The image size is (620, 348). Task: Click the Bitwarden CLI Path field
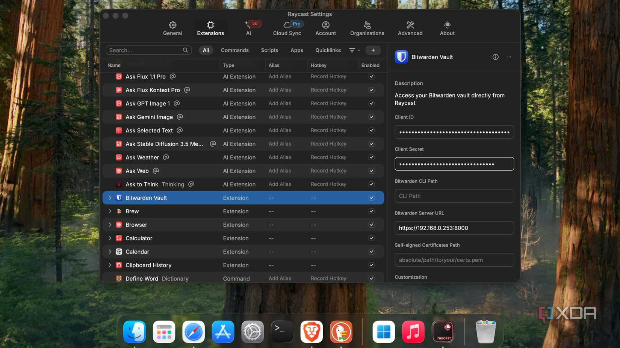click(x=454, y=196)
